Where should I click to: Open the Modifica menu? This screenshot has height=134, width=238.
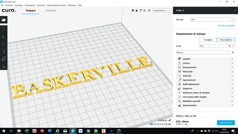click(9, 5)
